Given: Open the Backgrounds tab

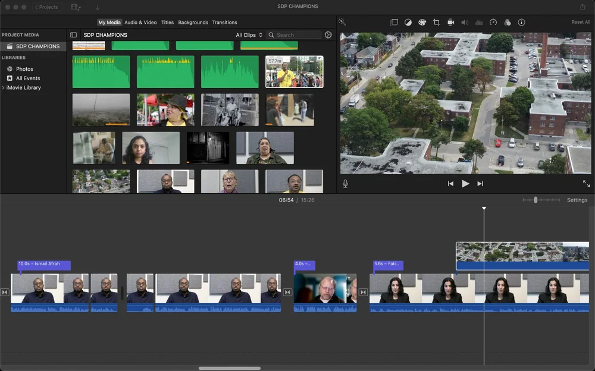Looking at the screenshot, I should coord(193,23).
